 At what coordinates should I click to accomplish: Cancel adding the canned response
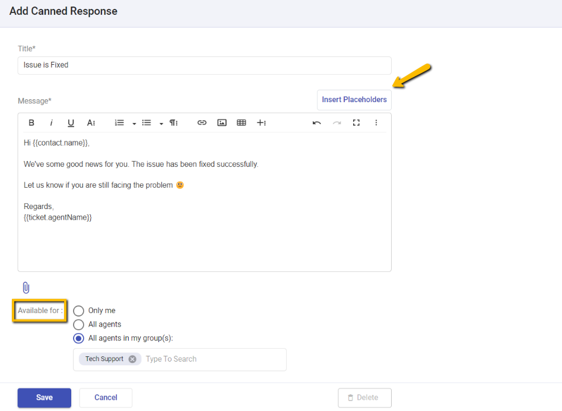[106, 398]
